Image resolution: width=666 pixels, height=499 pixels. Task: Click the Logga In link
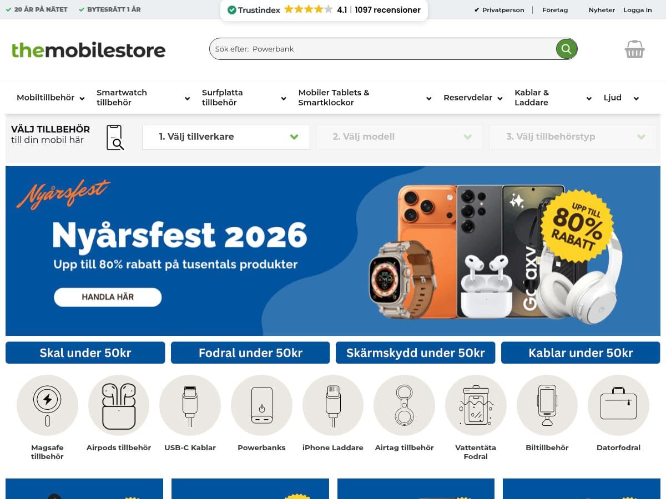coord(638,10)
